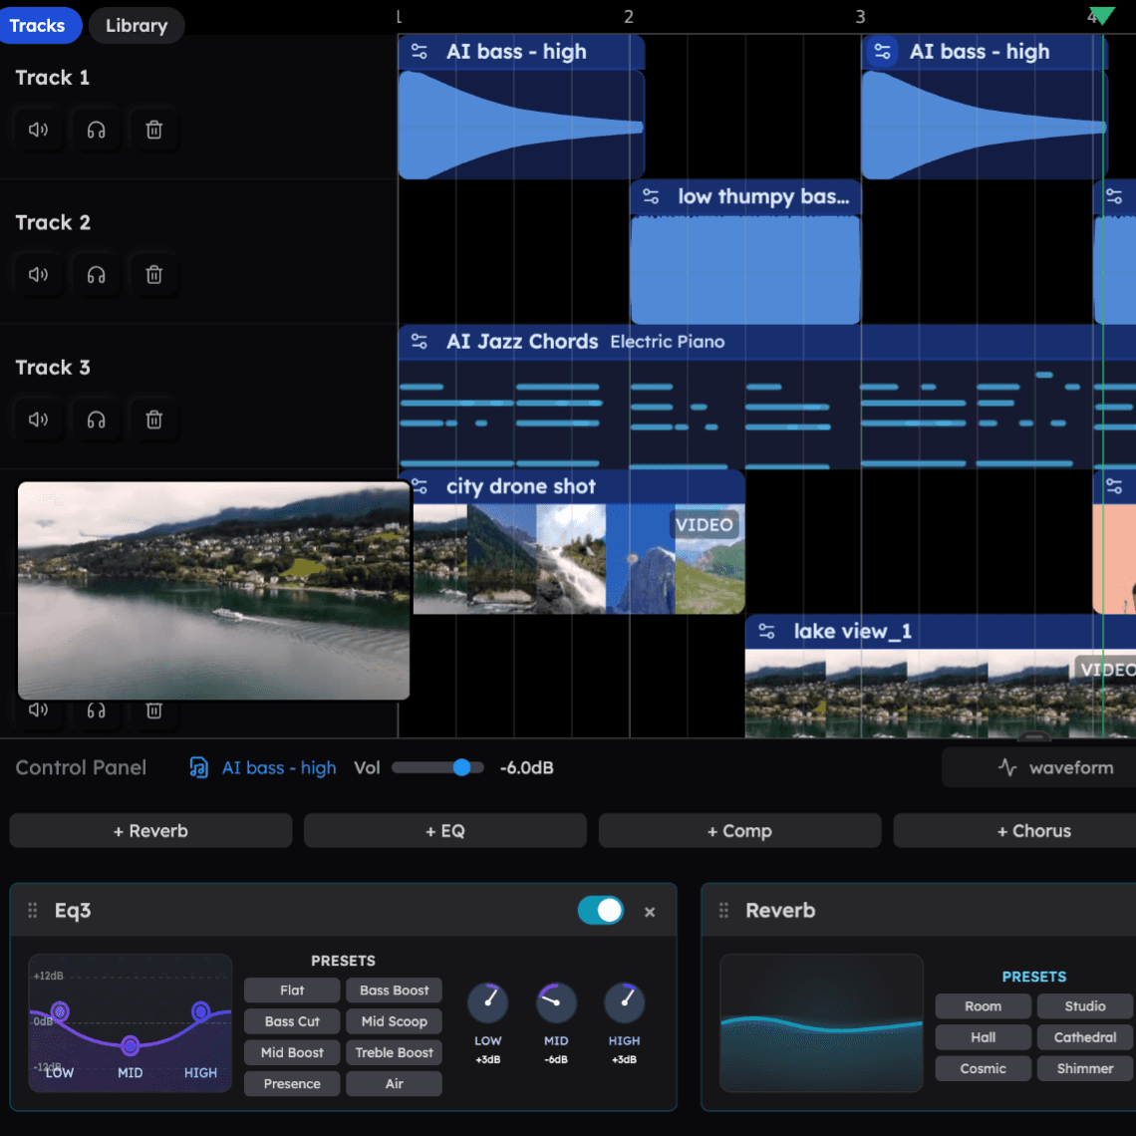This screenshot has width=1136, height=1136.
Task: Mute Track 3 speaker toggle
Action: [39, 420]
